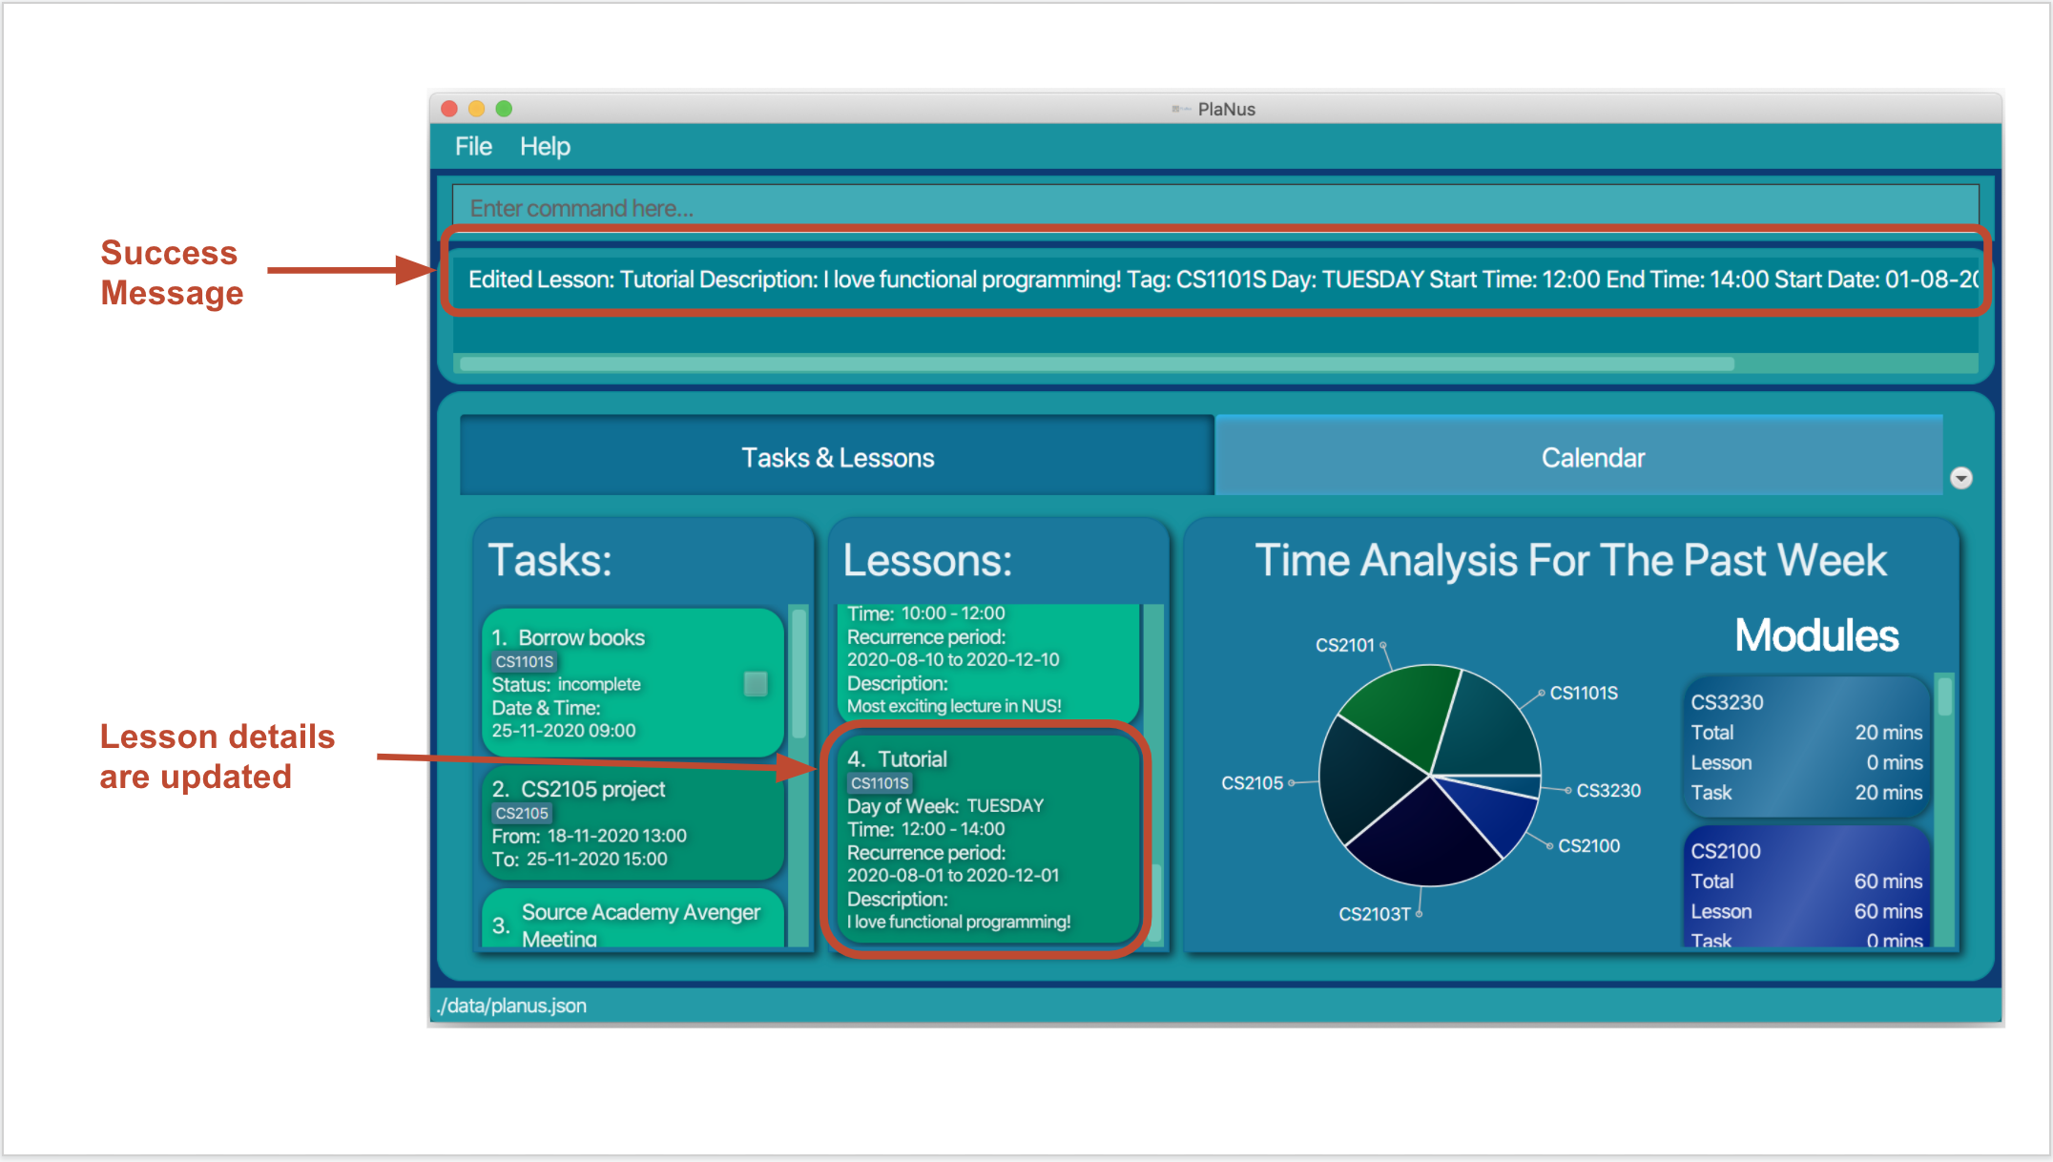Click the CS1101S tag on Tutorial lesson

click(880, 783)
